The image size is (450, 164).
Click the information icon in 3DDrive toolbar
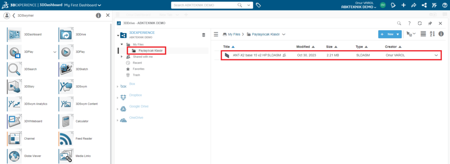(441, 34)
